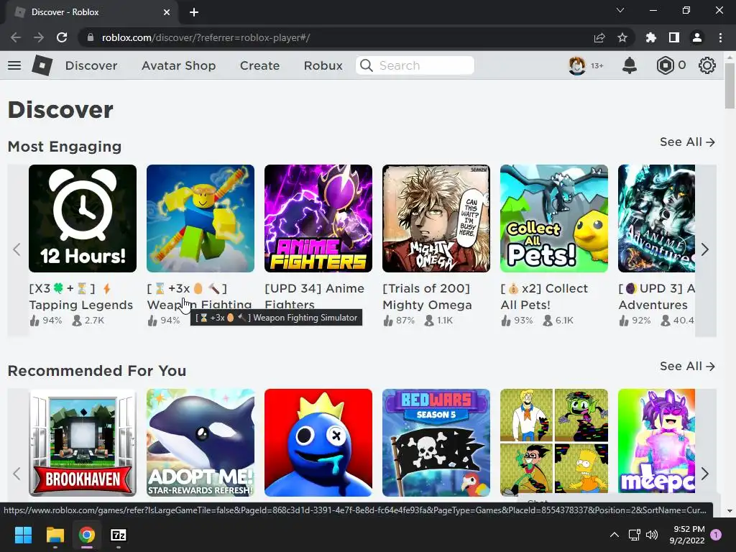Open the Chrome profile icon

697,37
